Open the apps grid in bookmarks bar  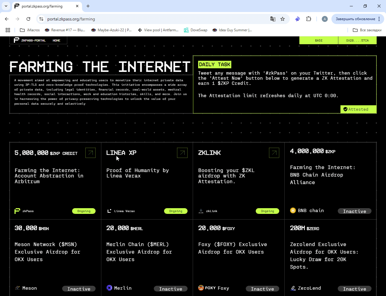[8, 30]
